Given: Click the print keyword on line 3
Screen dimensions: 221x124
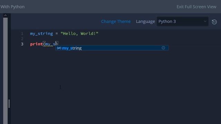Looking at the screenshot, I should [x=36, y=44].
